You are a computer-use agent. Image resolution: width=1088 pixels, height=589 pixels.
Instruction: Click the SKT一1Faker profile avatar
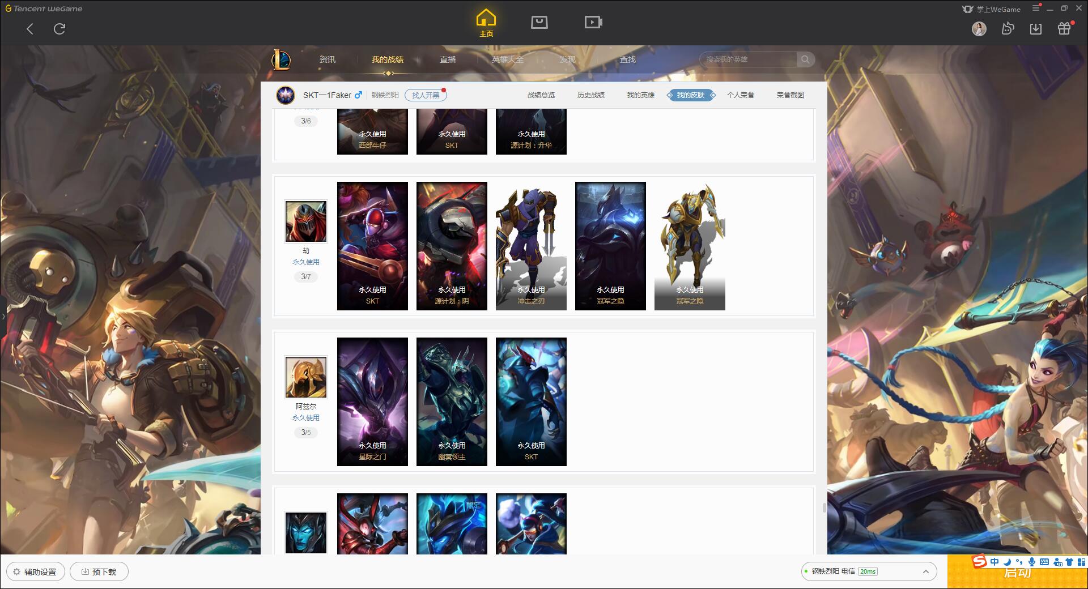(x=286, y=95)
